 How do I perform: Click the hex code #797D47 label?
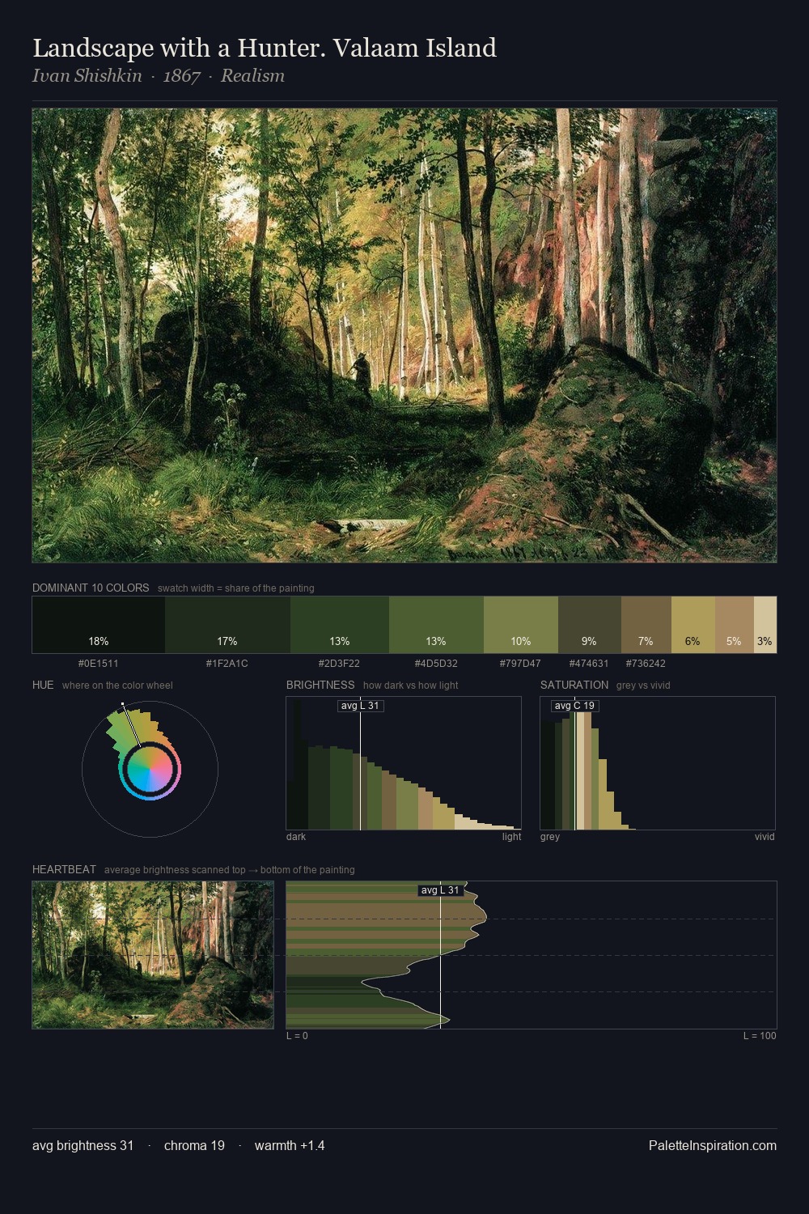pyautogui.click(x=521, y=664)
